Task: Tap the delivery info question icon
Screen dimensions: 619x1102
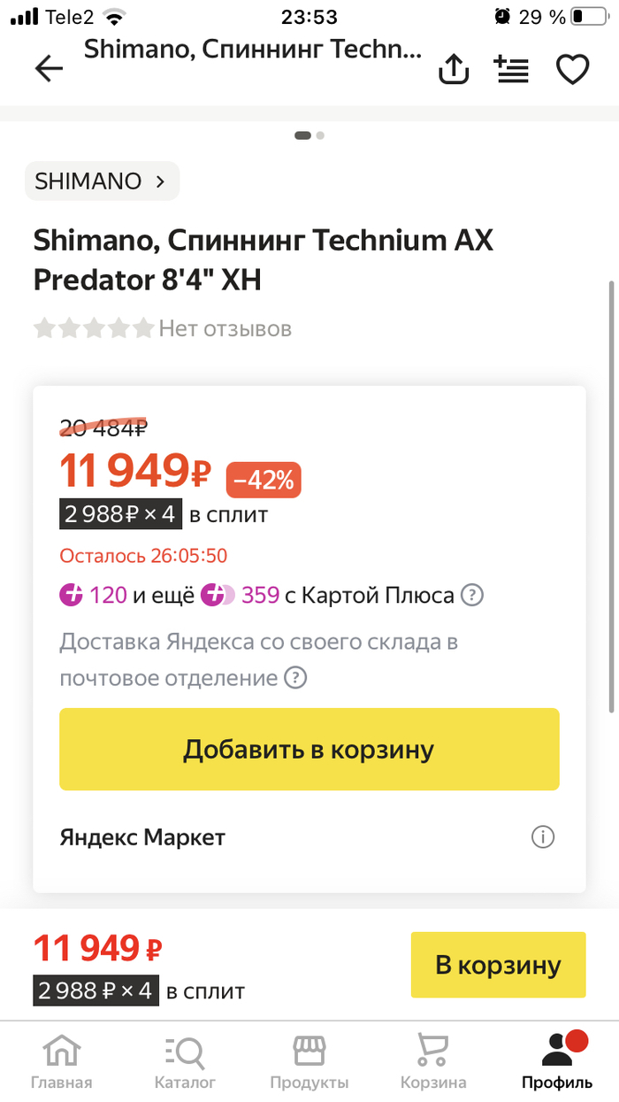Action: pyautogui.click(x=294, y=679)
